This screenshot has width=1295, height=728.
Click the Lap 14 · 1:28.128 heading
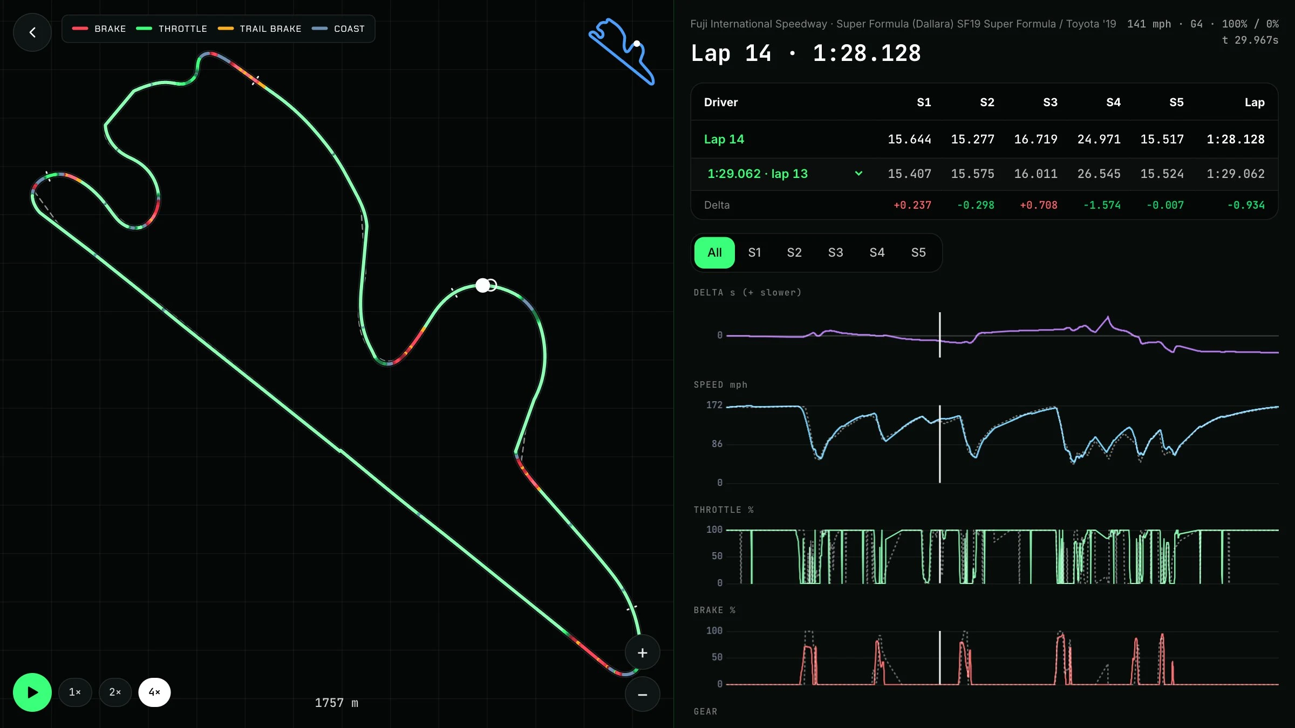coord(806,53)
